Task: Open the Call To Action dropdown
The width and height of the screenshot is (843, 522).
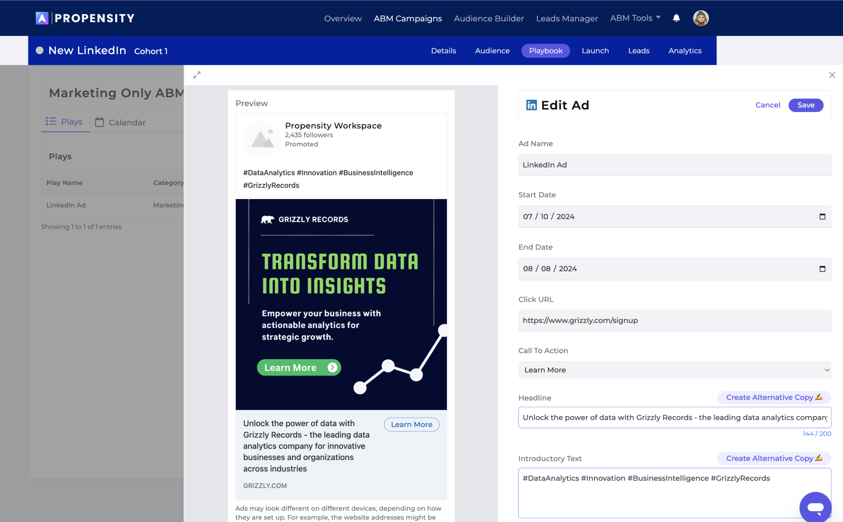Action: pyautogui.click(x=674, y=370)
